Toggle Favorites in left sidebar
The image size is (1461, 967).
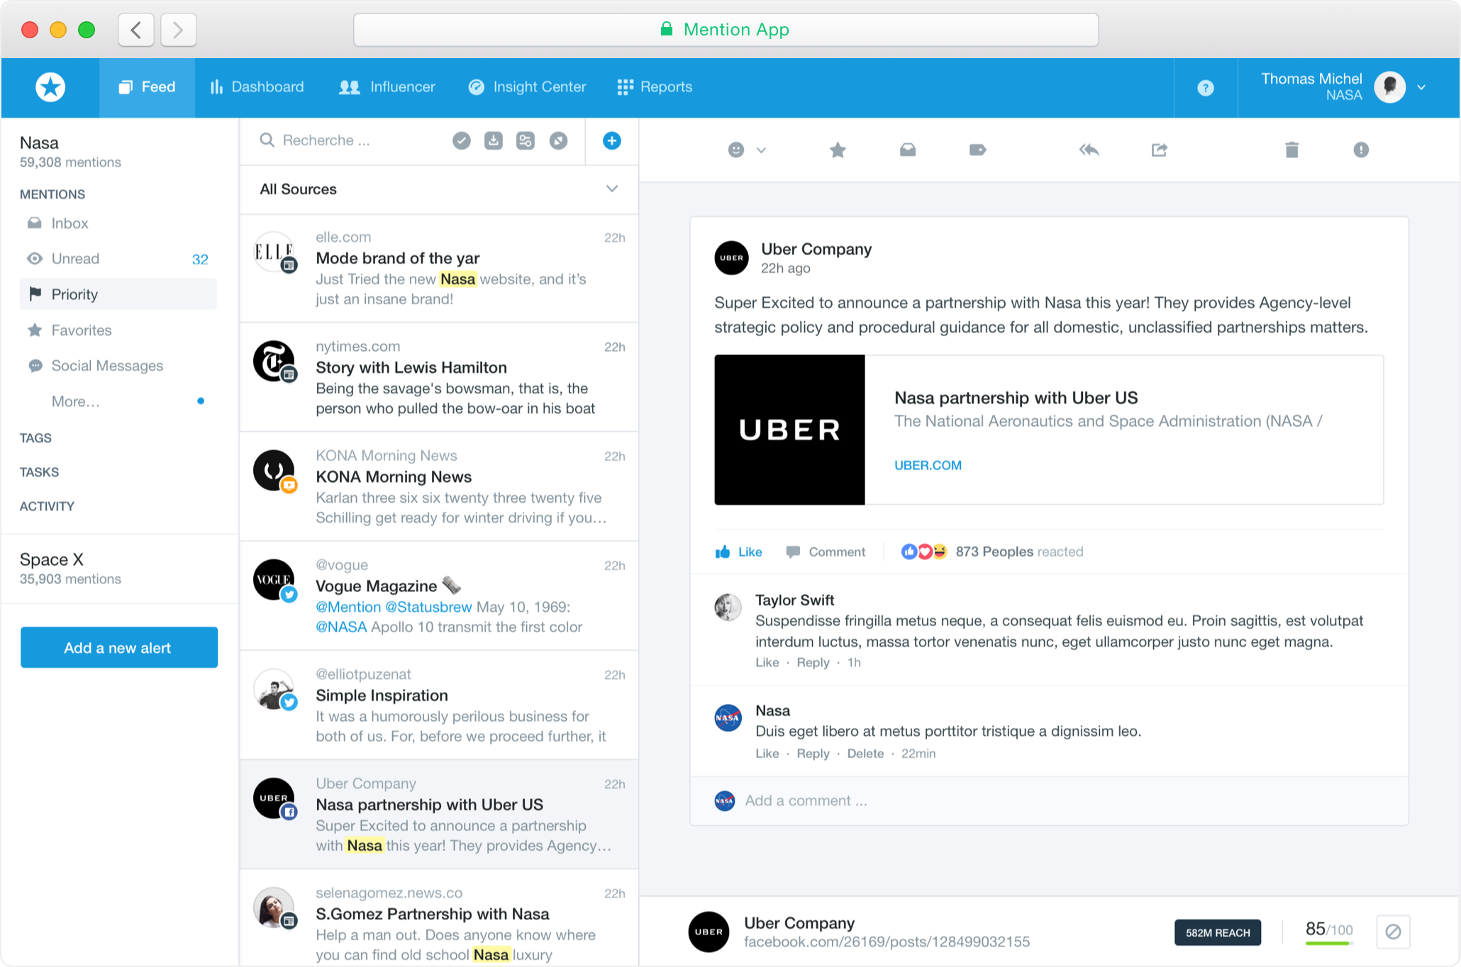coord(82,329)
